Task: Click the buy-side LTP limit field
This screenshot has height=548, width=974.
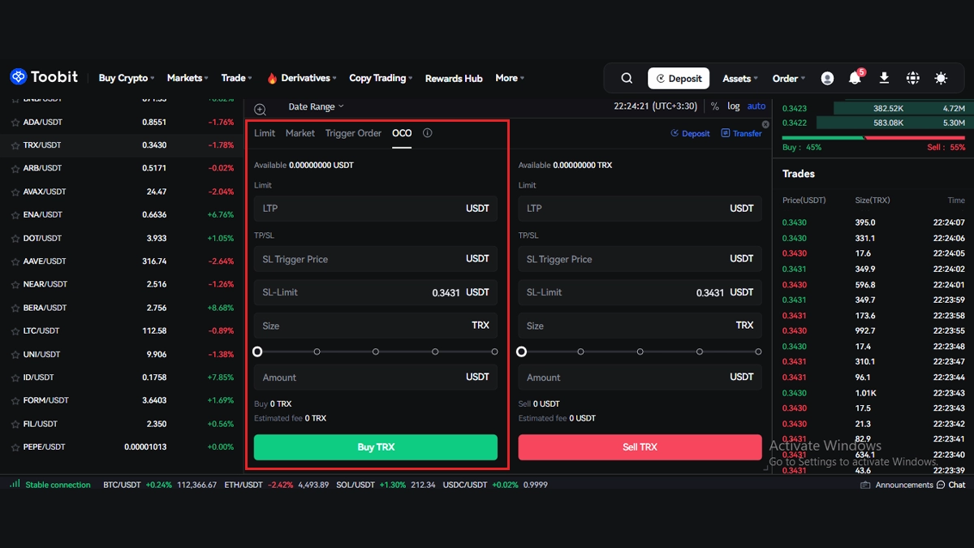Action: coord(376,209)
